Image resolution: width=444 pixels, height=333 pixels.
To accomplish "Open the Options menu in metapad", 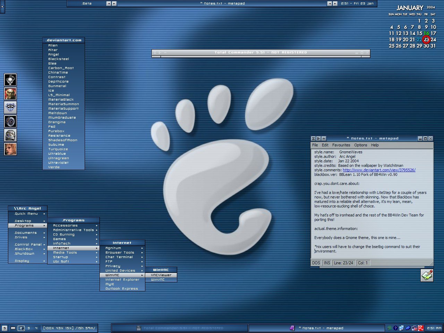I will (361, 145).
